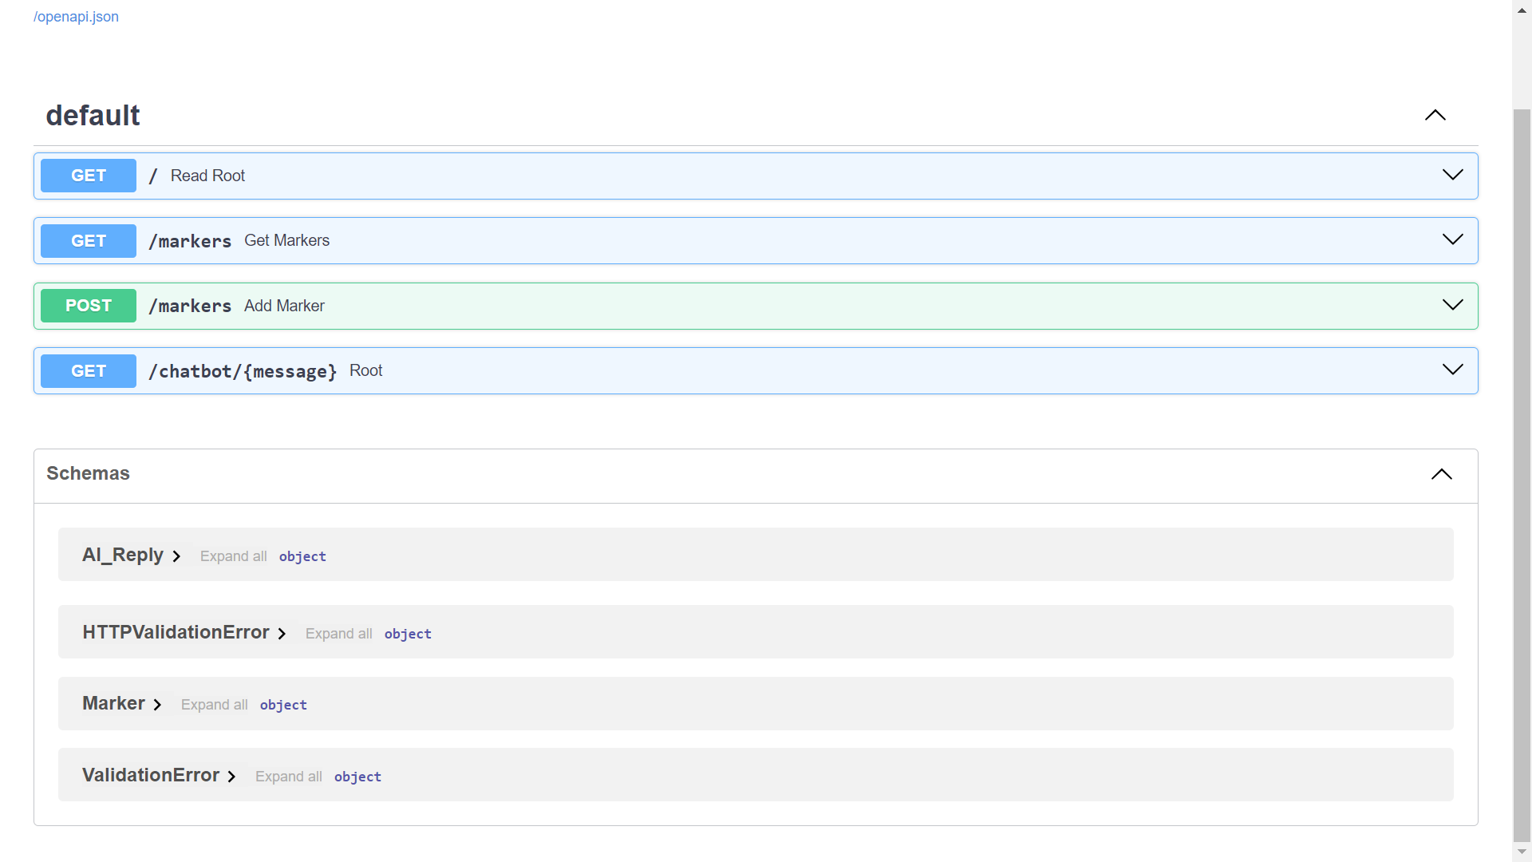
Task: Expand the Read Root endpoint chevron
Action: 1452,175
